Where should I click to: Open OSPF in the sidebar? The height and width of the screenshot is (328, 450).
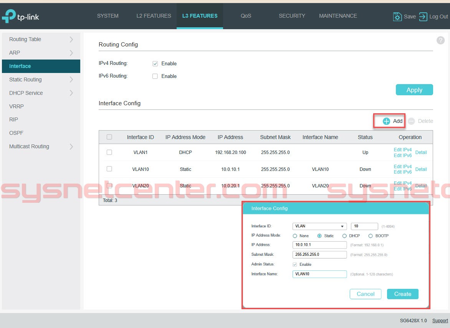point(16,133)
